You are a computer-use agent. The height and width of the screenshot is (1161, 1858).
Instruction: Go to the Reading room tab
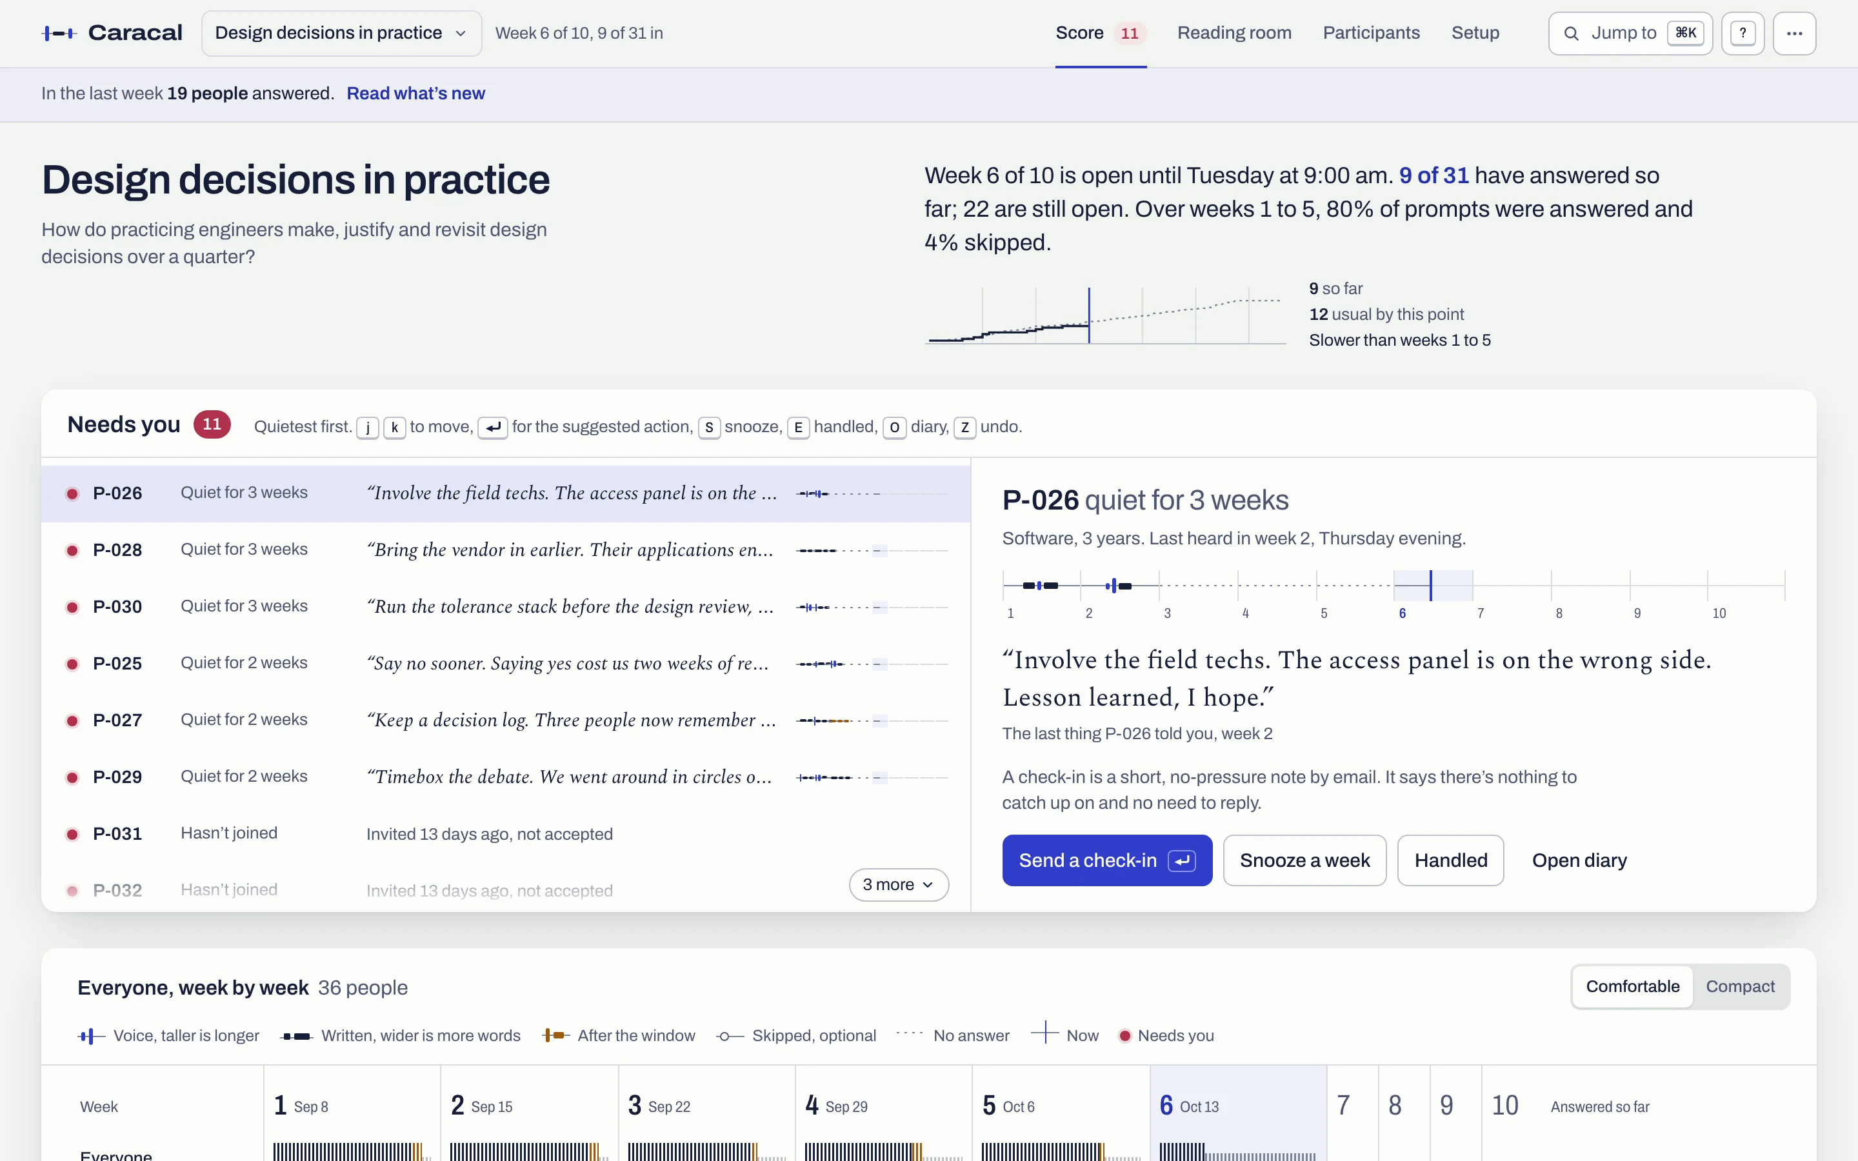pyautogui.click(x=1234, y=33)
